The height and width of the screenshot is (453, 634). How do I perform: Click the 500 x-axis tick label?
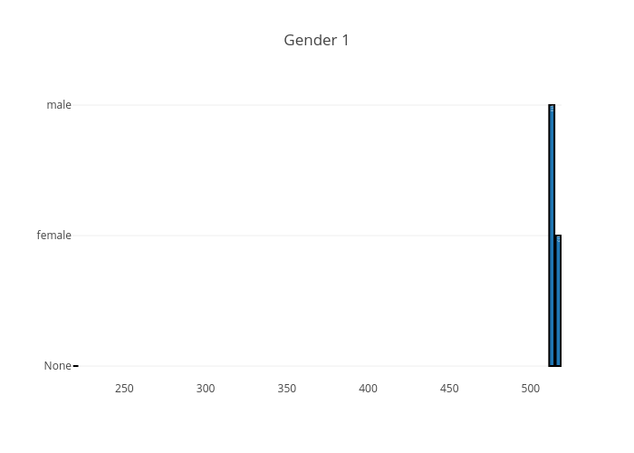click(530, 389)
